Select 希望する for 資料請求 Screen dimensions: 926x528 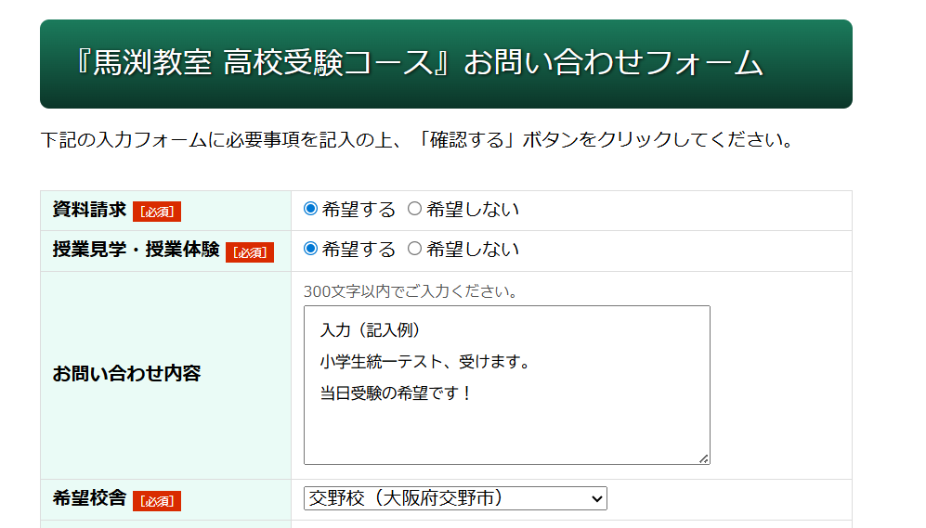coord(311,209)
